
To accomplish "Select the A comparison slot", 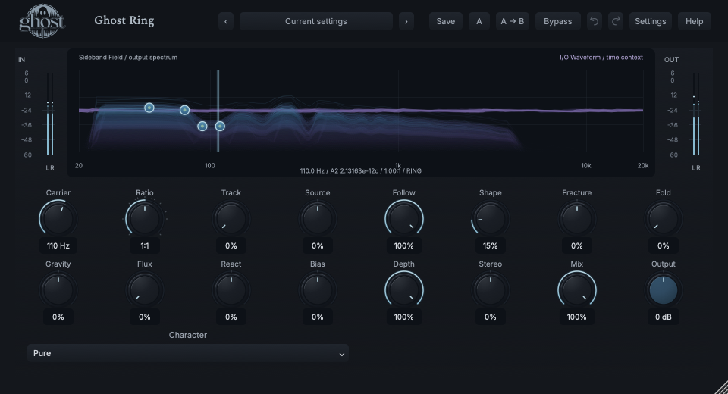I will click(x=479, y=21).
